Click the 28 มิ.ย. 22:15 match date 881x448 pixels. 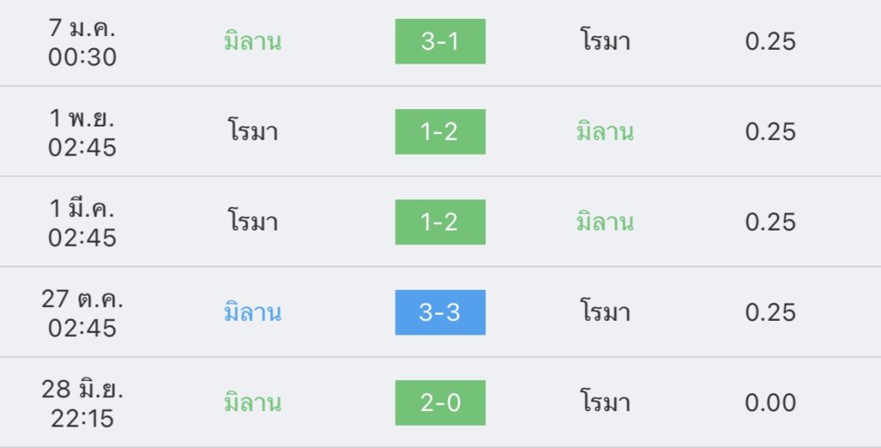(82, 403)
